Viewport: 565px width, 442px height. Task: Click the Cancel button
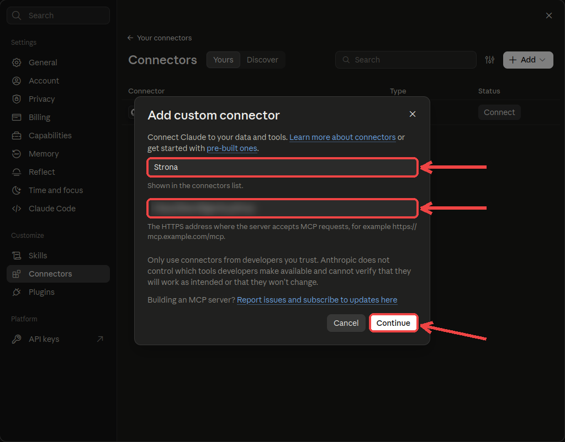(346, 323)
